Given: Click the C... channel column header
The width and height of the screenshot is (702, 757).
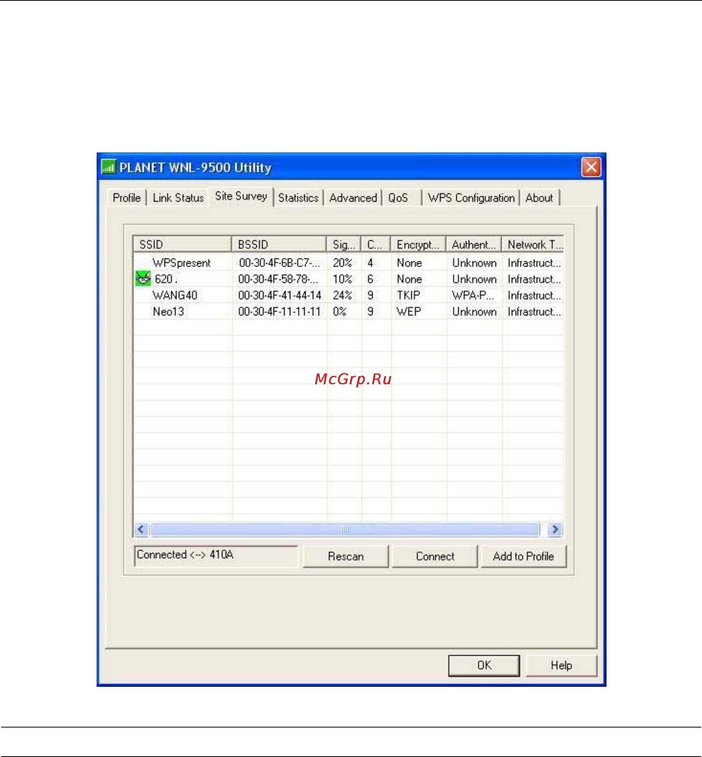Looking at the screenshot, I should 376,244.
